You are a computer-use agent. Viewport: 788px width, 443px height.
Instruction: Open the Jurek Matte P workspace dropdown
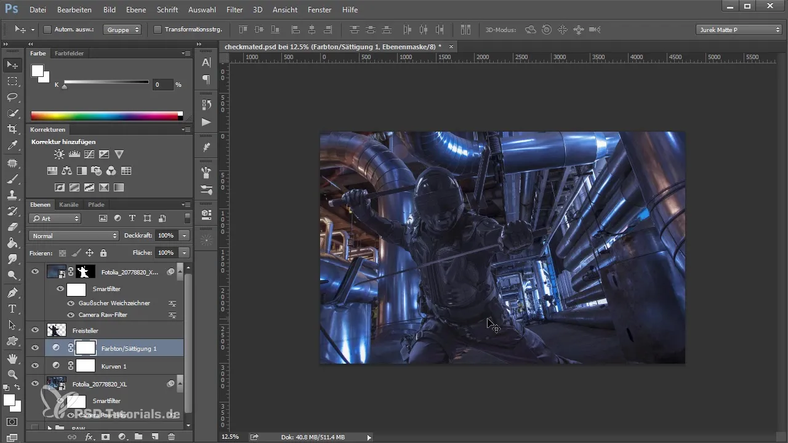(x=739, y=30)
